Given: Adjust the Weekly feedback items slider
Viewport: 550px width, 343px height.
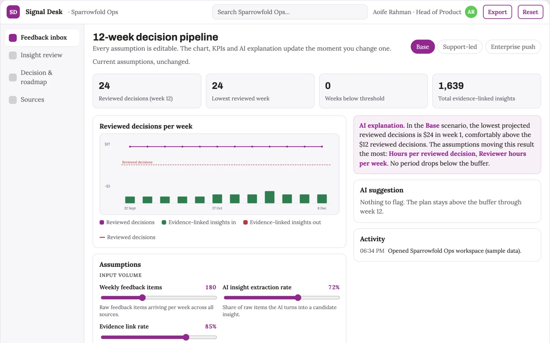Looking at the screenshot, I should click(158, 298).
